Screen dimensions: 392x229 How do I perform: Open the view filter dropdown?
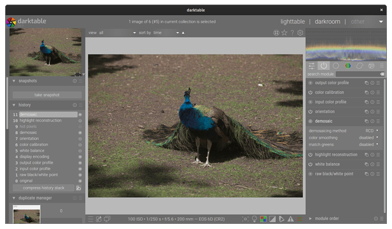pyautogui.click(x=117, y=33)
